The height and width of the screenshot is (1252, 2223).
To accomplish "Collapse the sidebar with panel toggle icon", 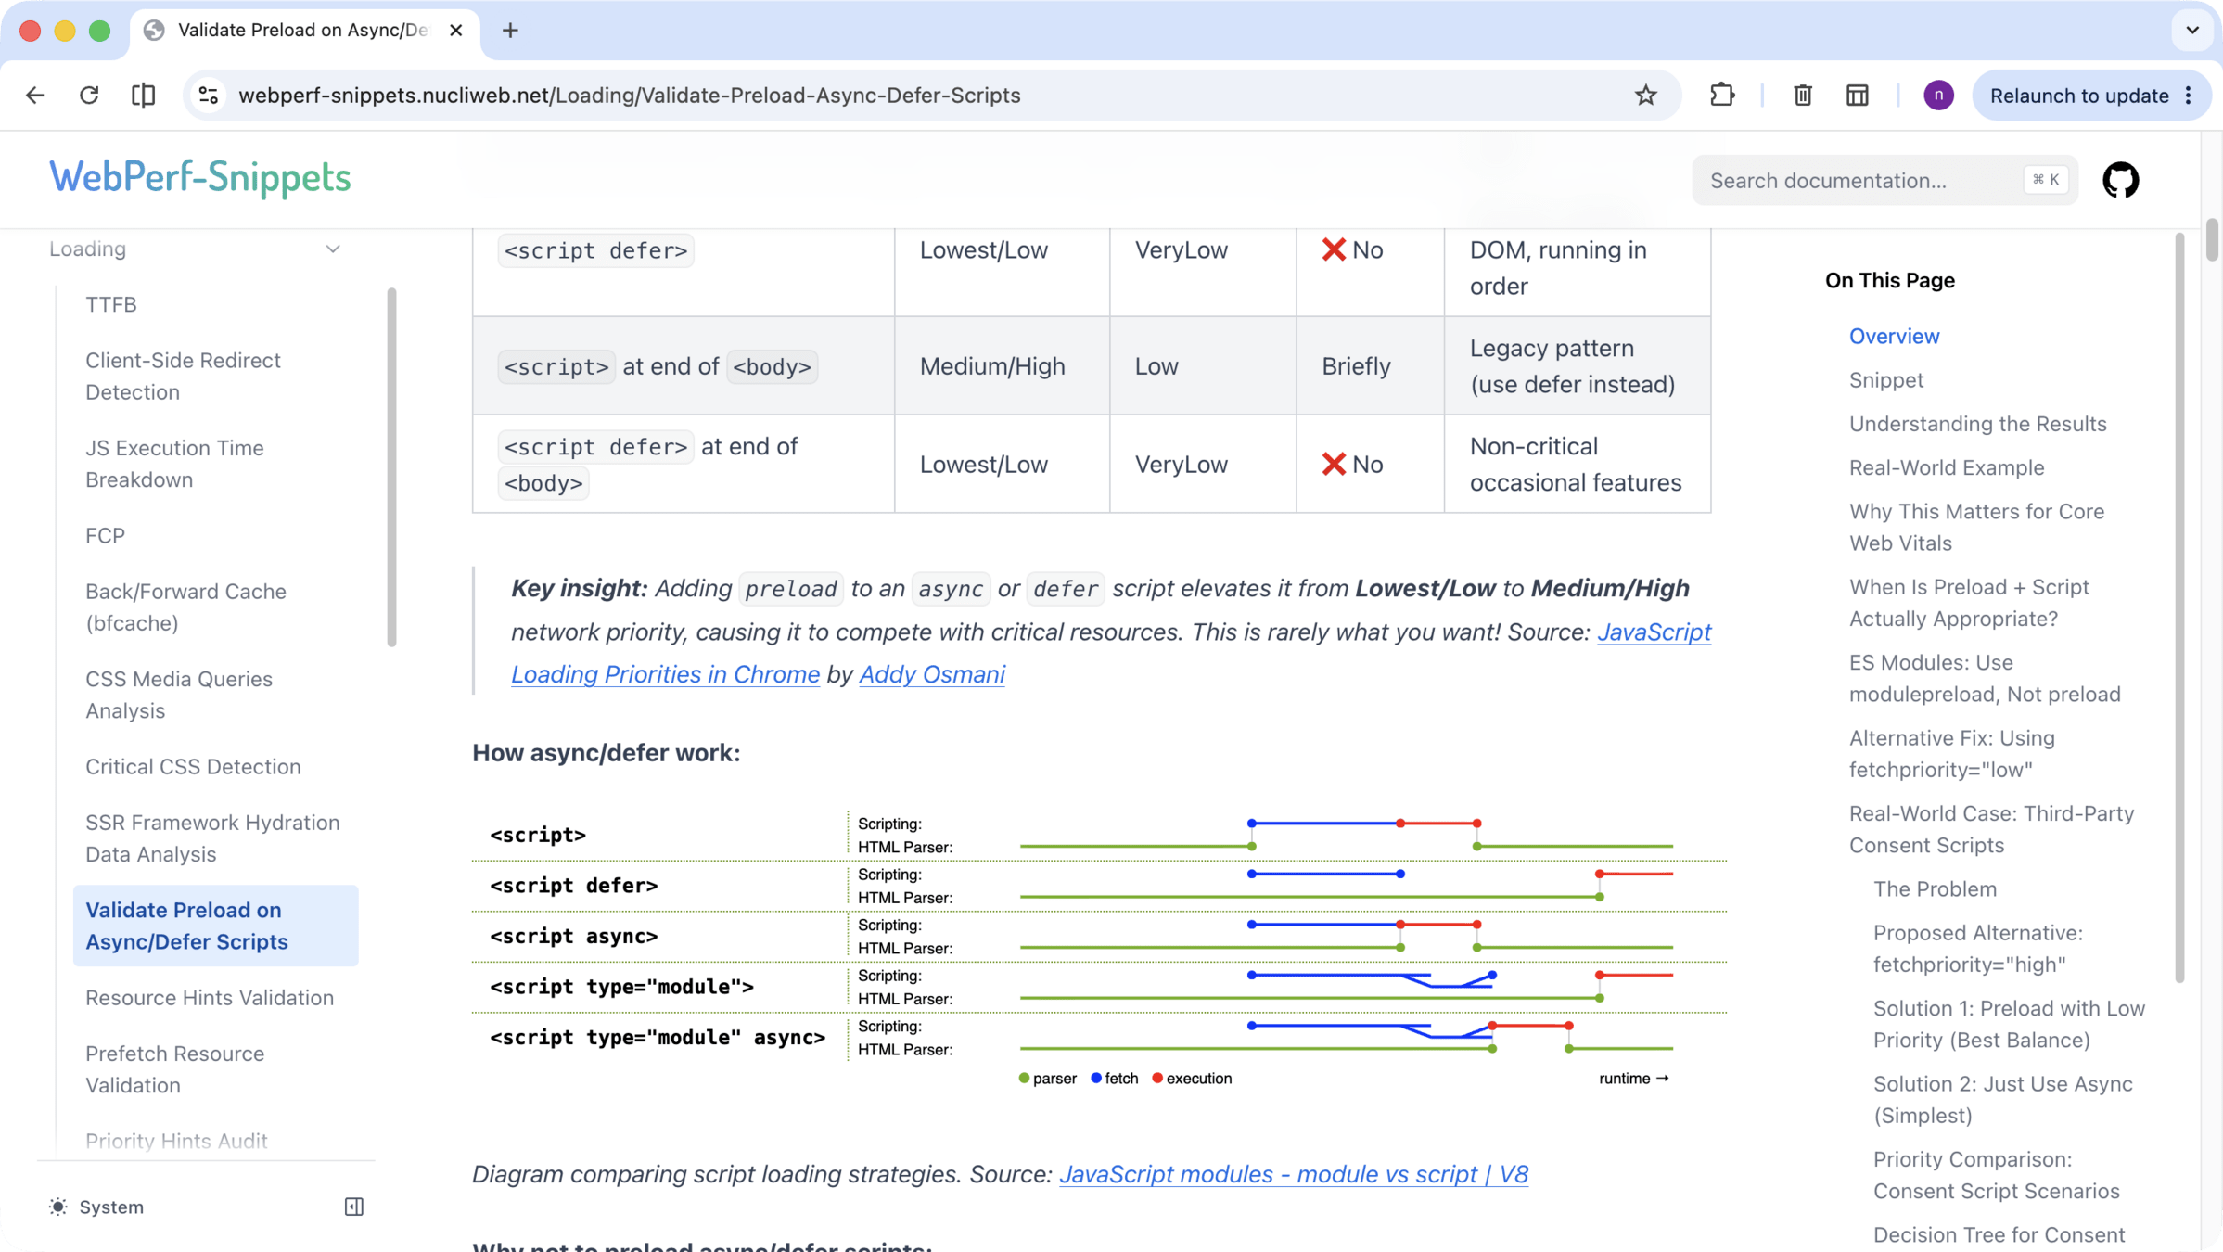I will coord(353,1207).
